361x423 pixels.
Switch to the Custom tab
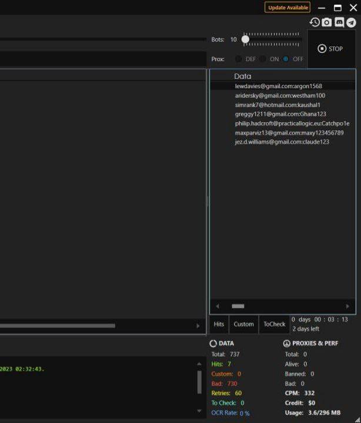click(243, 324)
